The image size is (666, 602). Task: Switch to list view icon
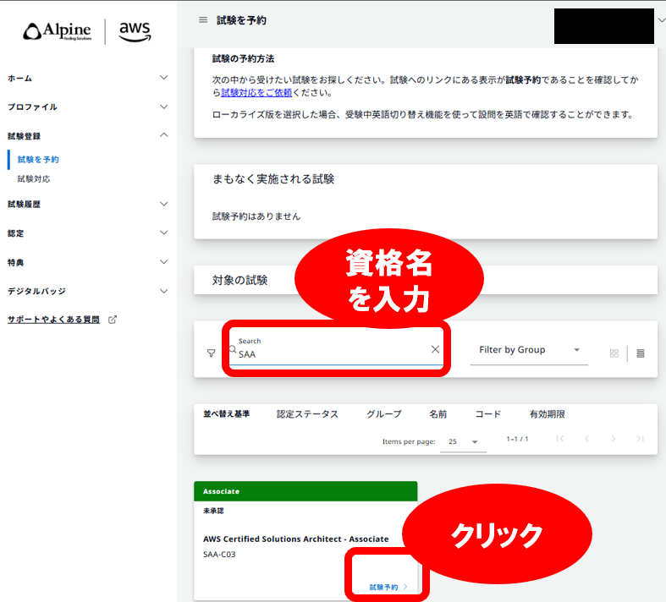click(x=641, y=353)
